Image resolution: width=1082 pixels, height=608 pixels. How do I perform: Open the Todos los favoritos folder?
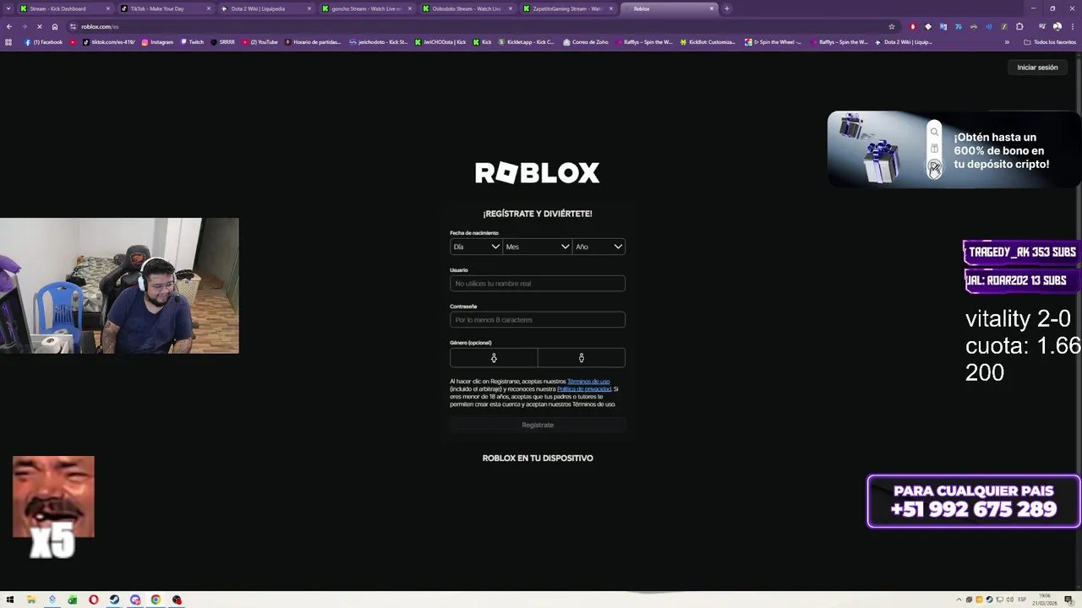pyautogui.click(x=1050, y=42)
